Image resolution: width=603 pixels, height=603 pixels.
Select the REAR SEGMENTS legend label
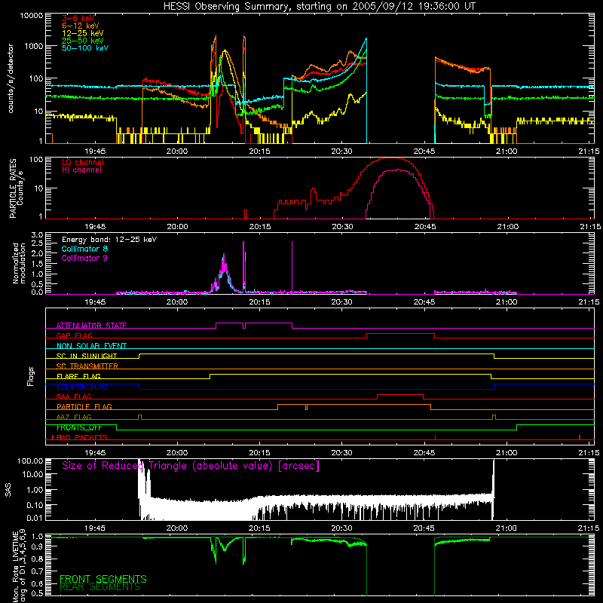(x=100, y=587)
